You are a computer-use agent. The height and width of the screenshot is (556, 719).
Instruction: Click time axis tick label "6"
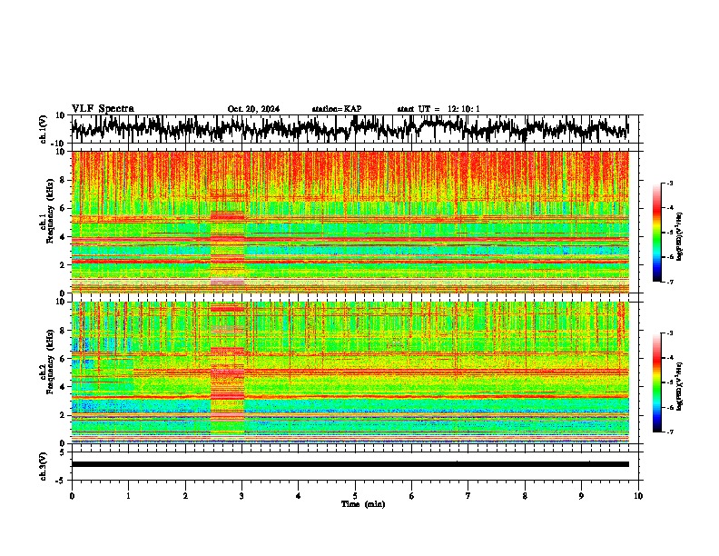[412, 496]
